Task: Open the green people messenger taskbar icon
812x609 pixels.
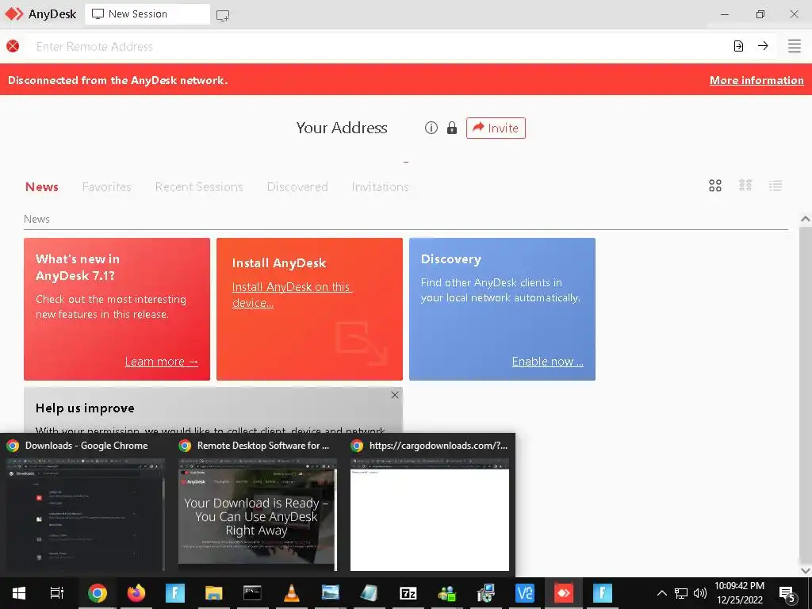Action: (x=447, y=593)
